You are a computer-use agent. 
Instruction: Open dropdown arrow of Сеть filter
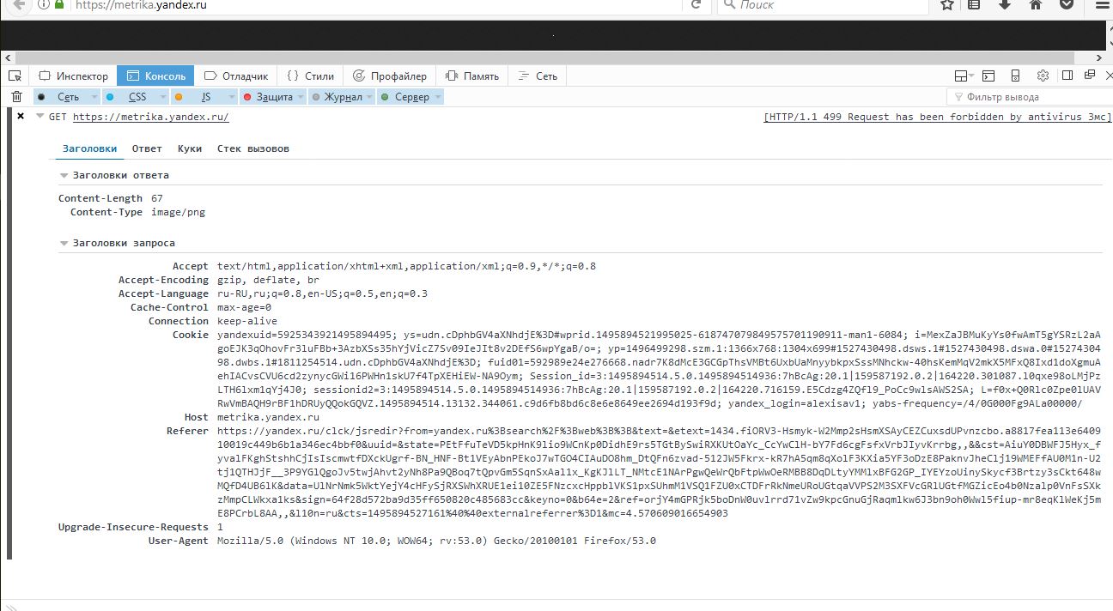94,97
